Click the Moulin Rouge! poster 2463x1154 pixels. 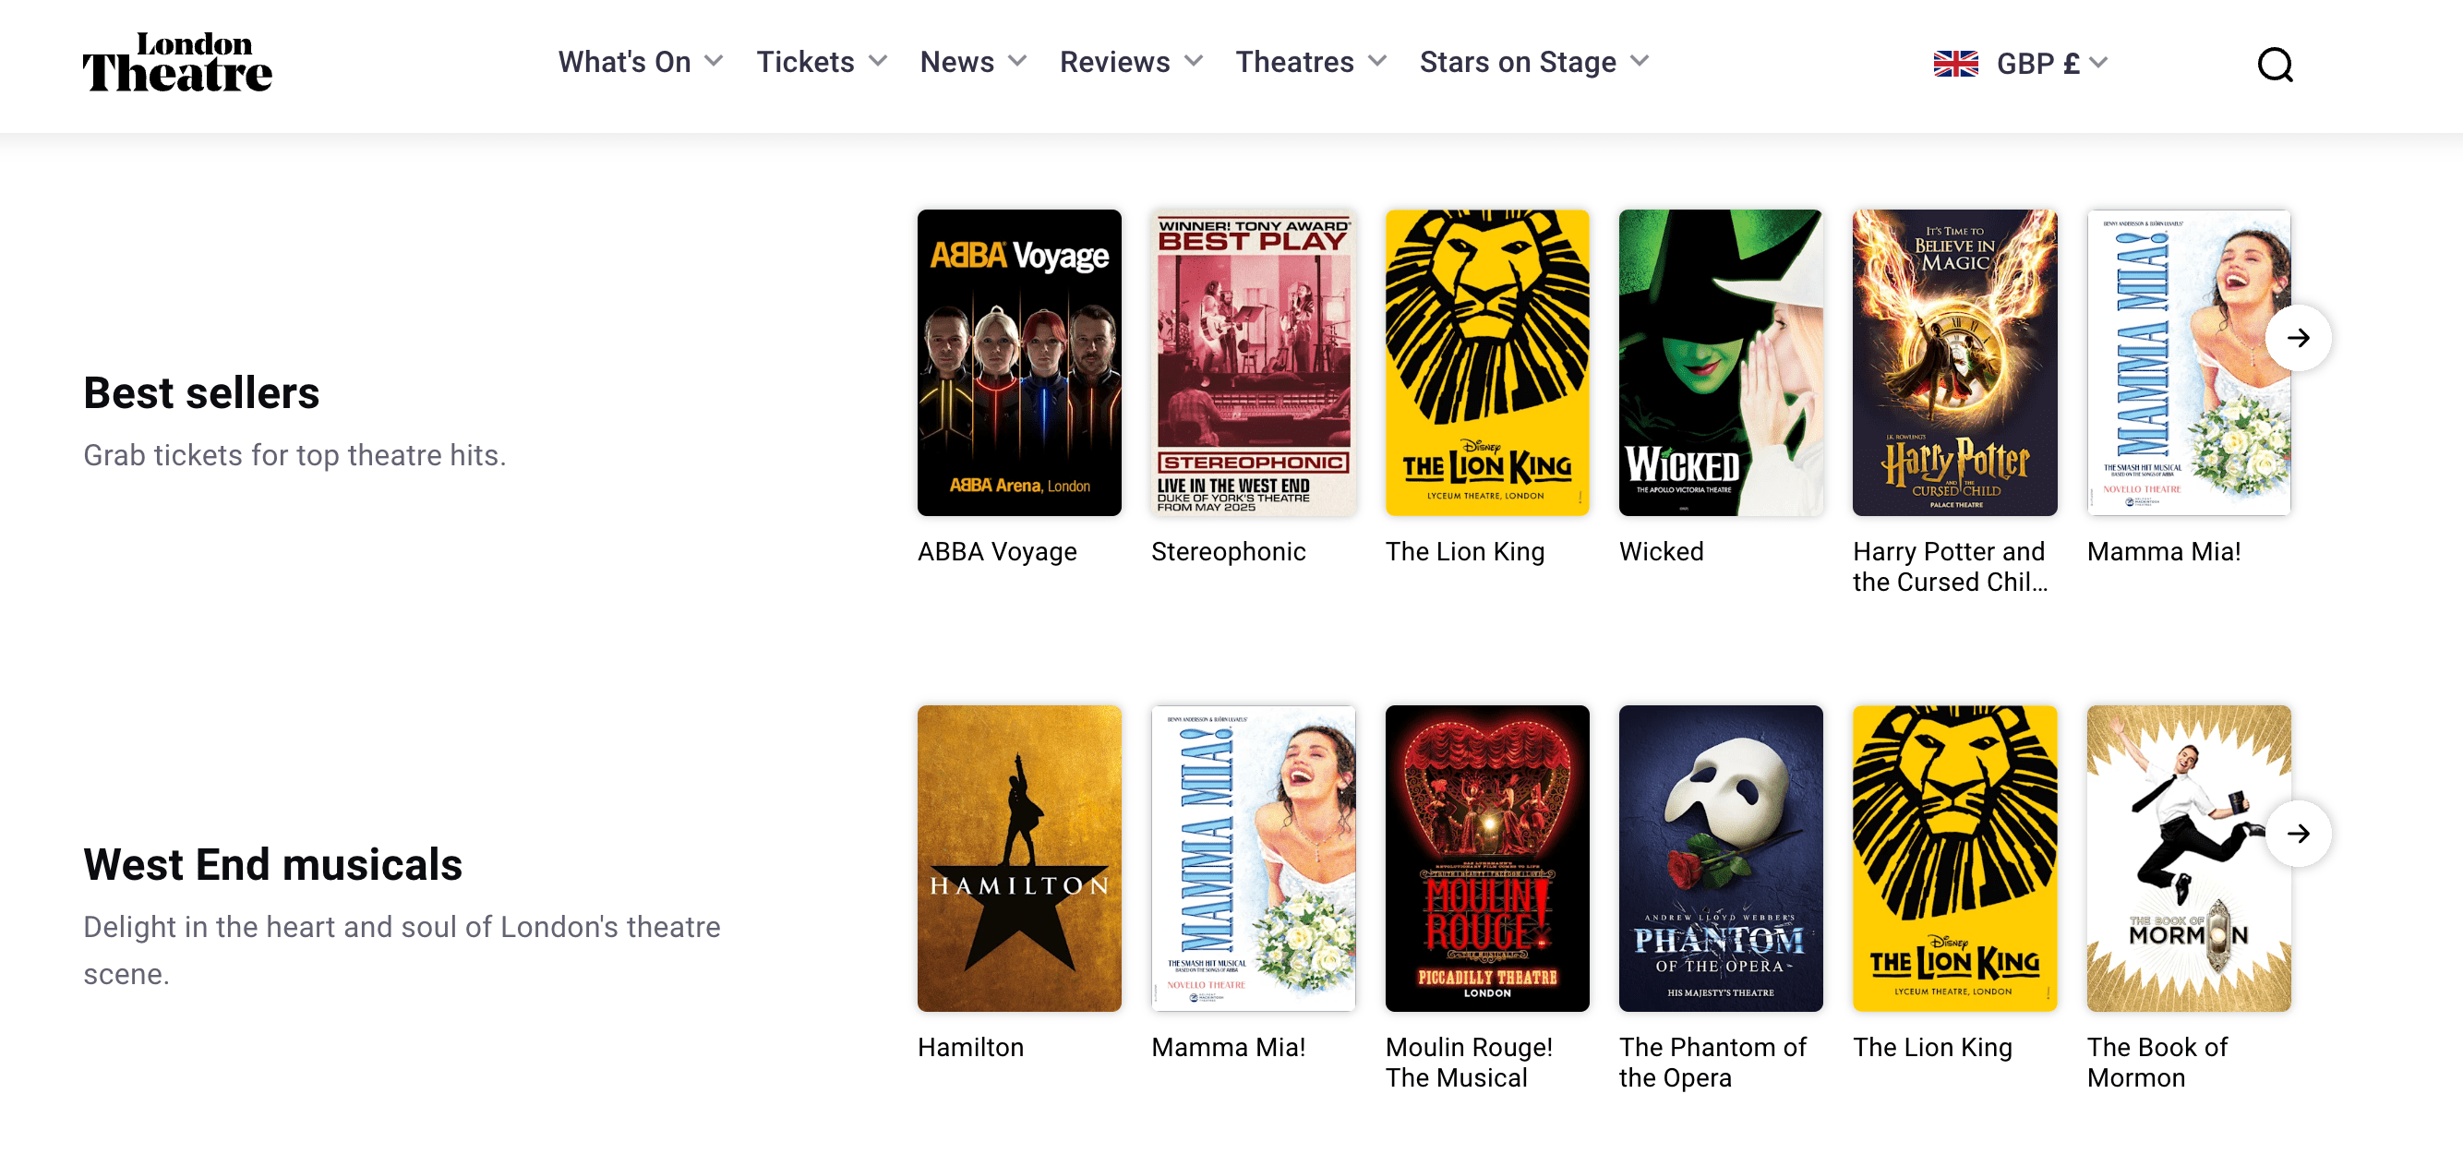[1487, 858]
